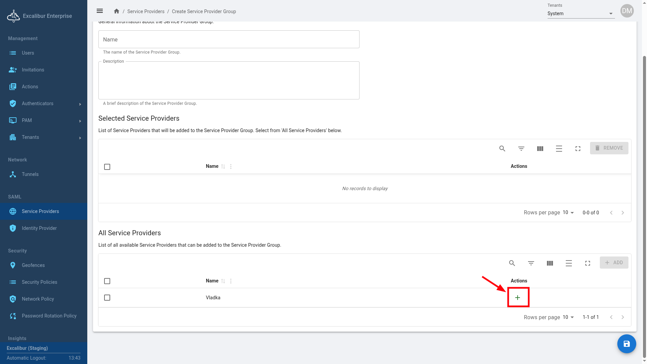Click the Name input field

229,39
